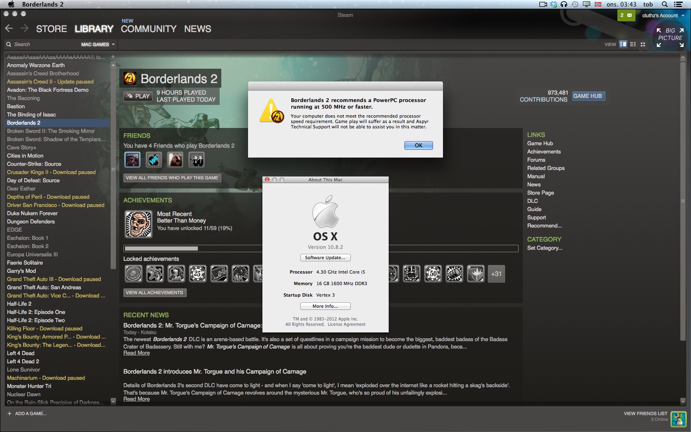Switch library to list view

pos(633,44)
